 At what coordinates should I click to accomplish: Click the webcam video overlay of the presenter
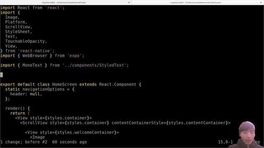click(247, 134)
